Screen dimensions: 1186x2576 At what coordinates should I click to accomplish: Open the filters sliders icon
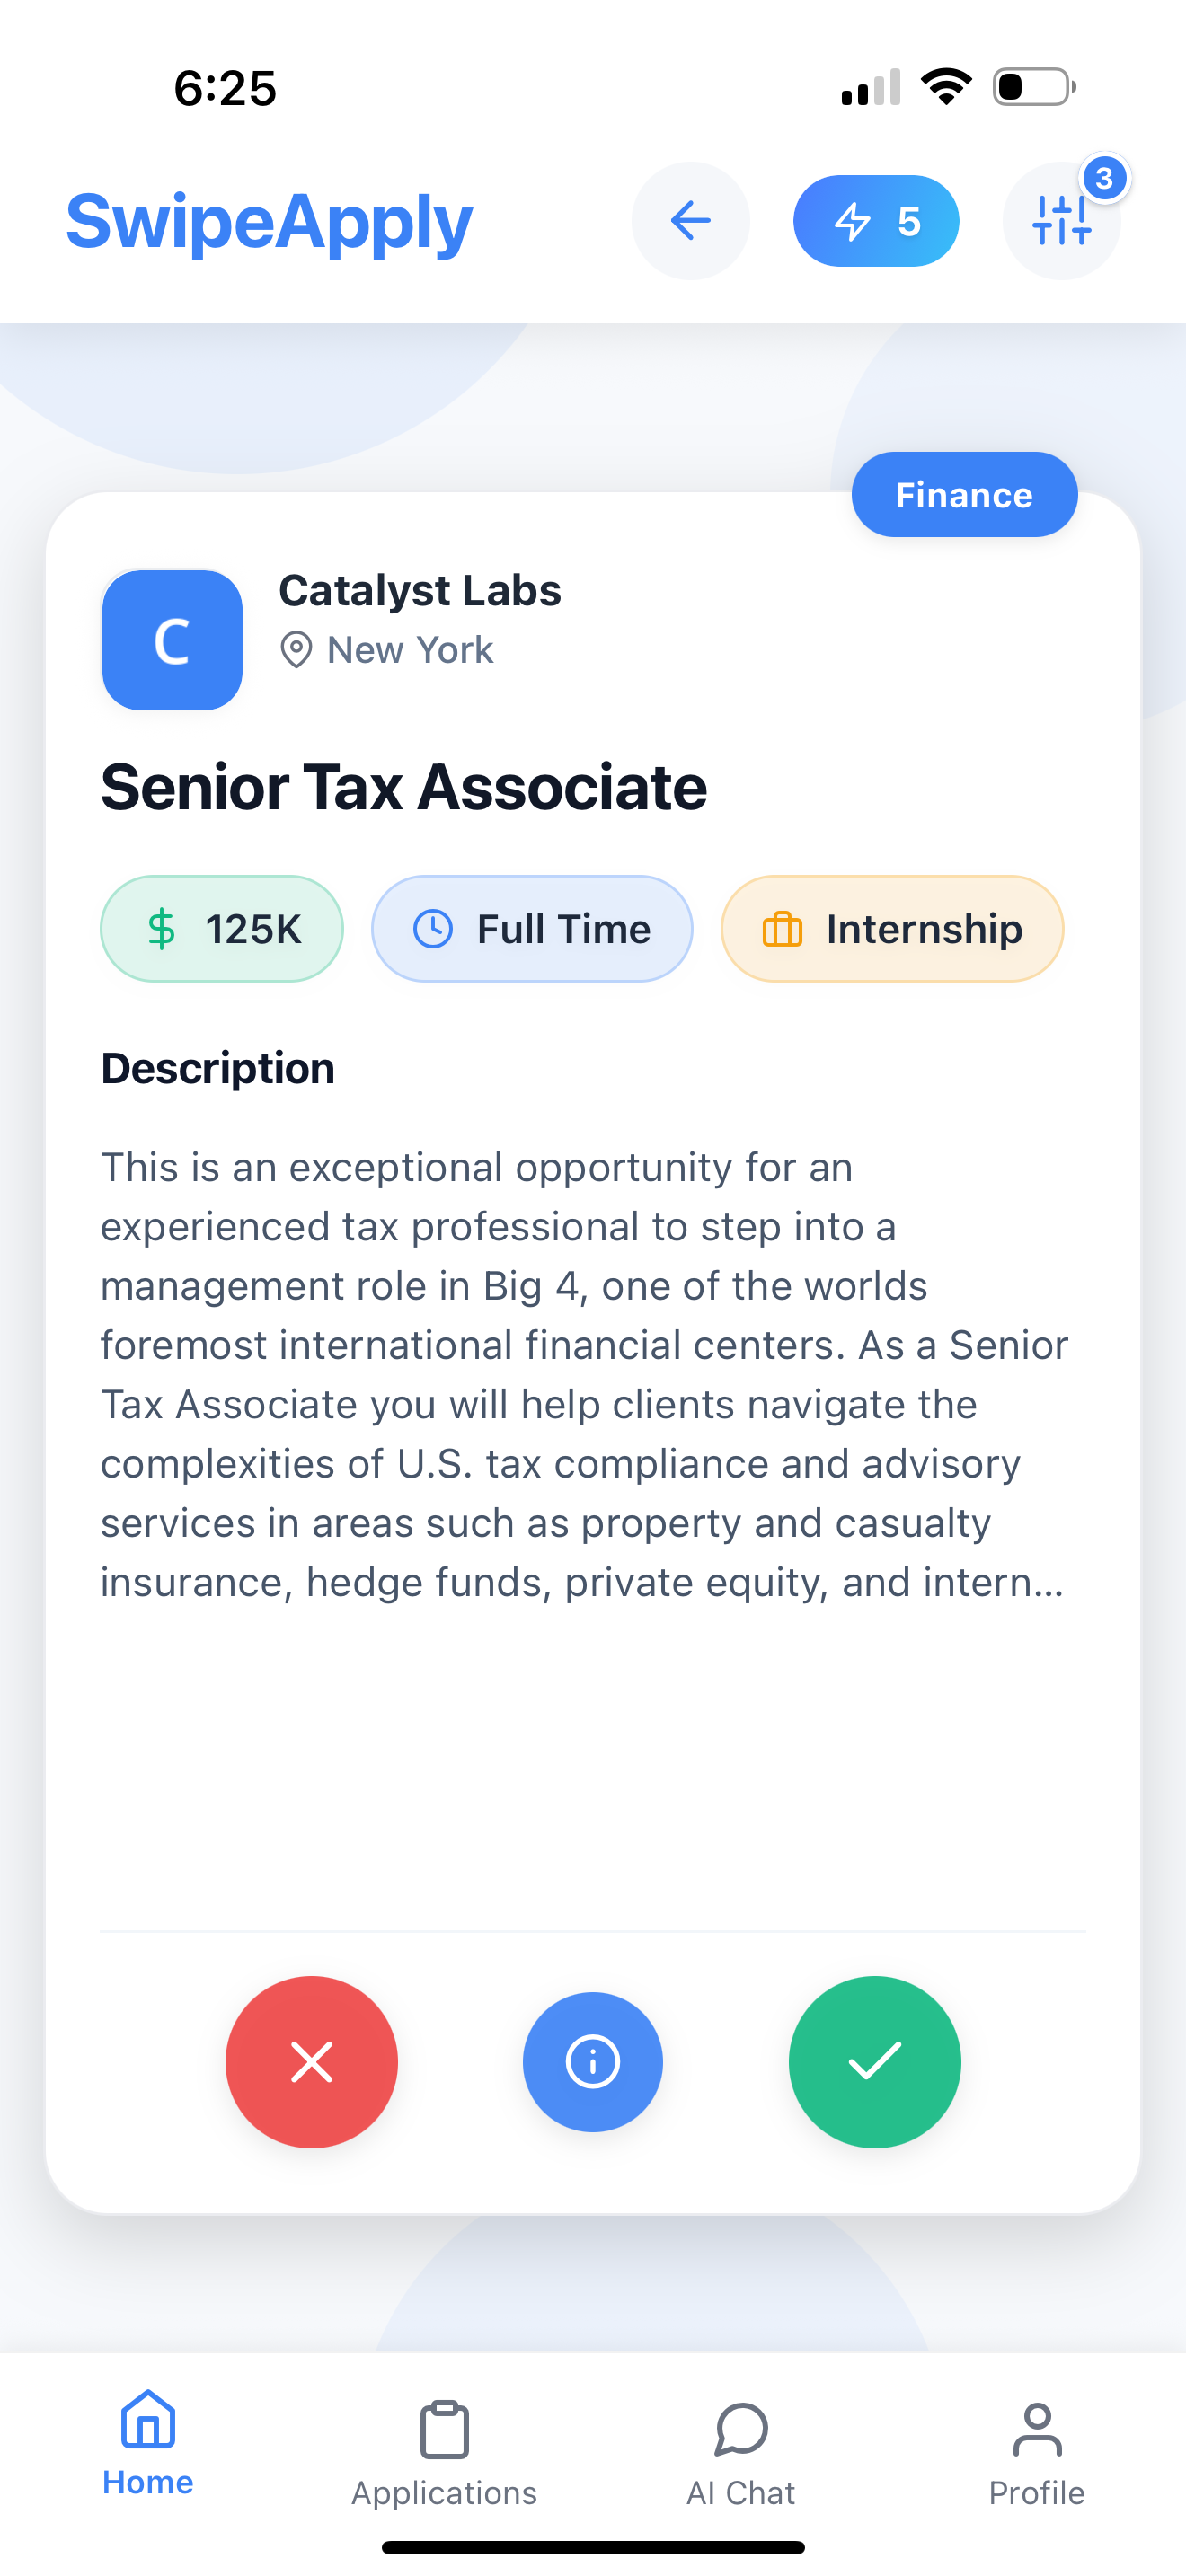(x=1061, y=221)
